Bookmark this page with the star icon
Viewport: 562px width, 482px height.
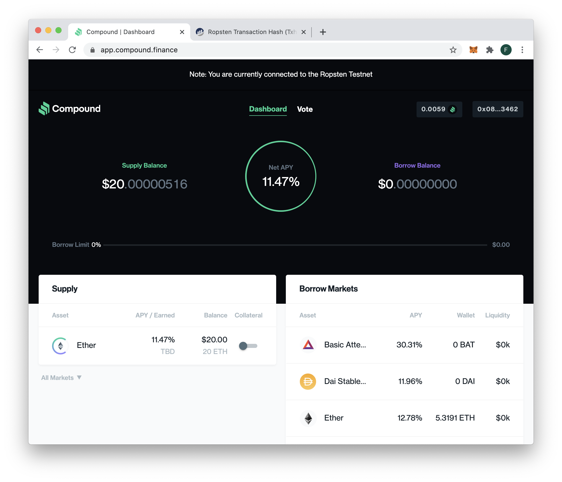pyautogui.click(x=453, y=50)
